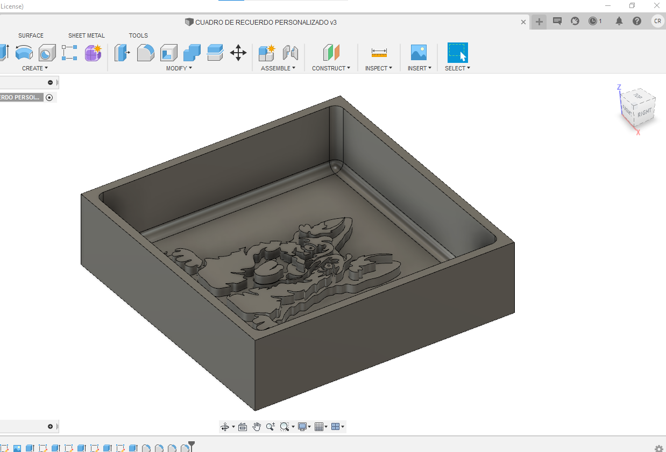Open the CREATE dropdown menu

(35, 68)
